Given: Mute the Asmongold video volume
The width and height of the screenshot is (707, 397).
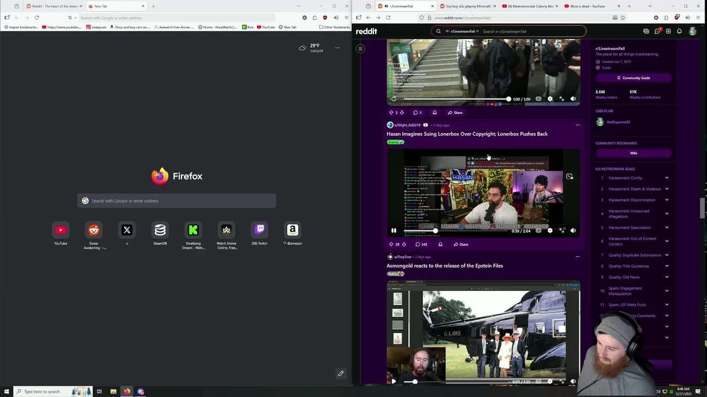Looking at the screenshot, I should click(573, 381).
